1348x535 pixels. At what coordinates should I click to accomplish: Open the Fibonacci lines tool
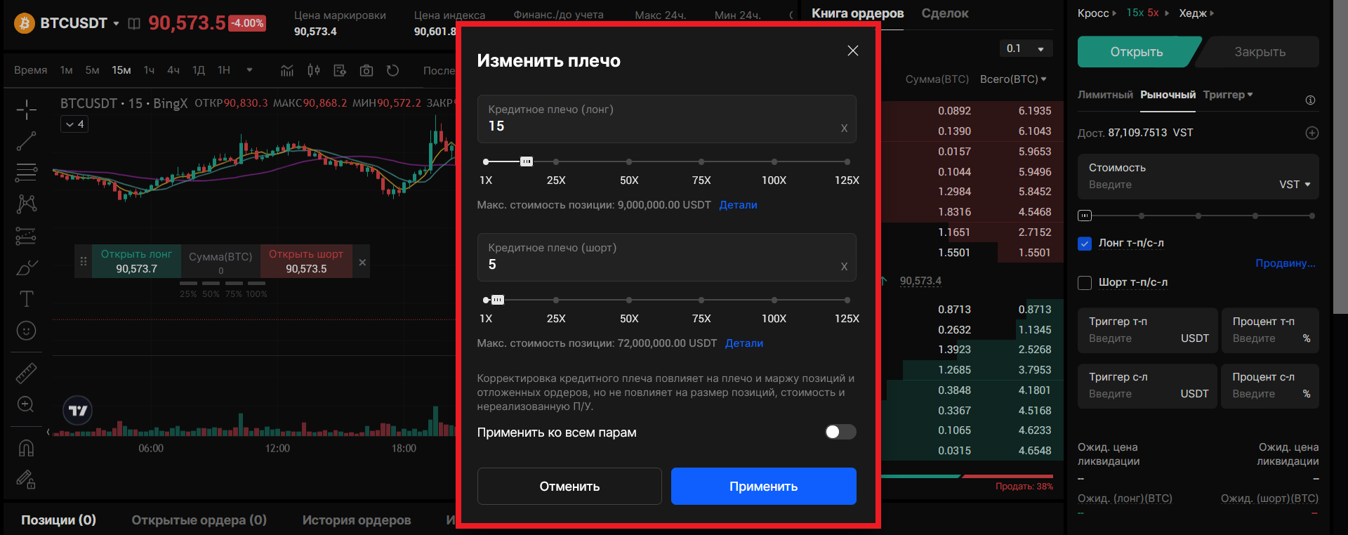point(26,172)
